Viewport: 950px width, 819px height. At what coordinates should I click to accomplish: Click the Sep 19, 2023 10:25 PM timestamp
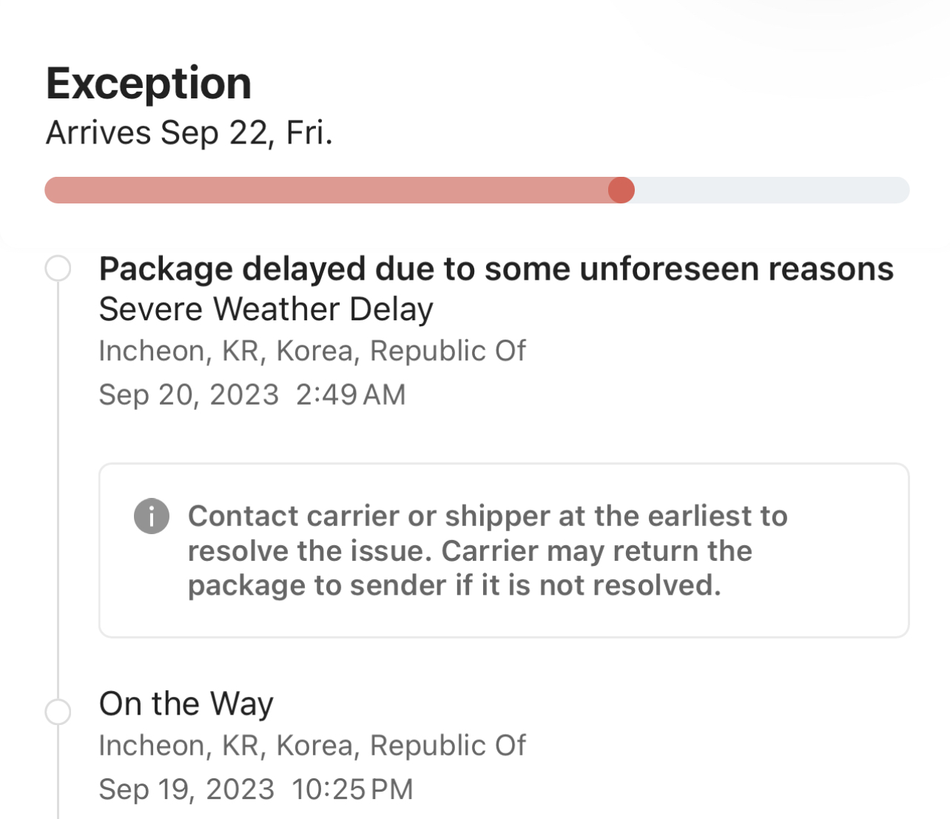point(255,789)
